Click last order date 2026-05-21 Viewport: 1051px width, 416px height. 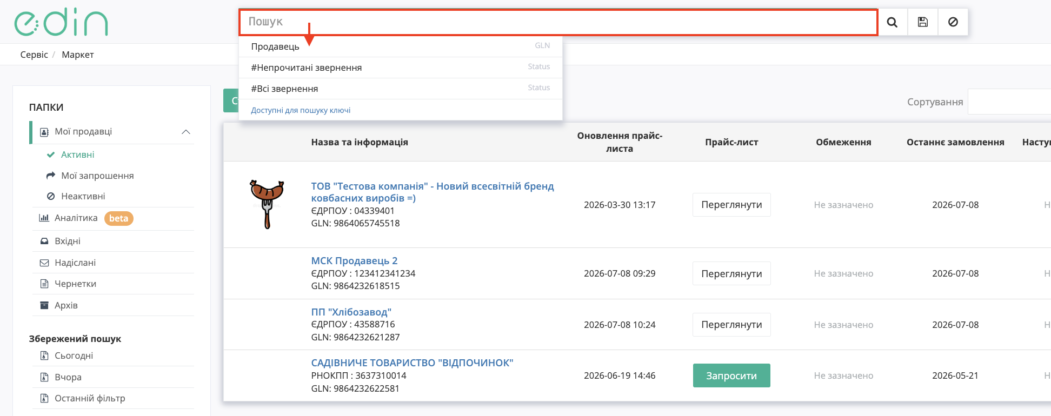coord(955,375)
